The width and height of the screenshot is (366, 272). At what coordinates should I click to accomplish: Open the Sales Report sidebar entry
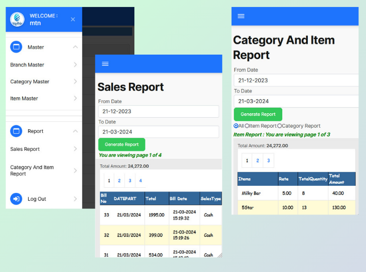(x=44, y=149)
